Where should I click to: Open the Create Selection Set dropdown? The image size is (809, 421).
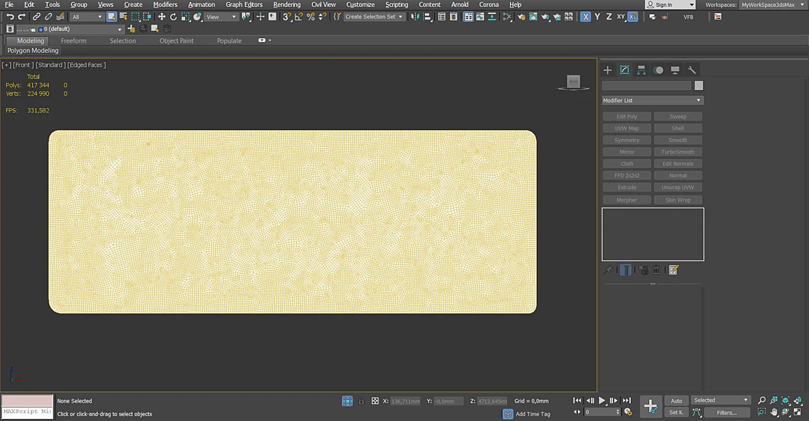(x=374, y=17)
